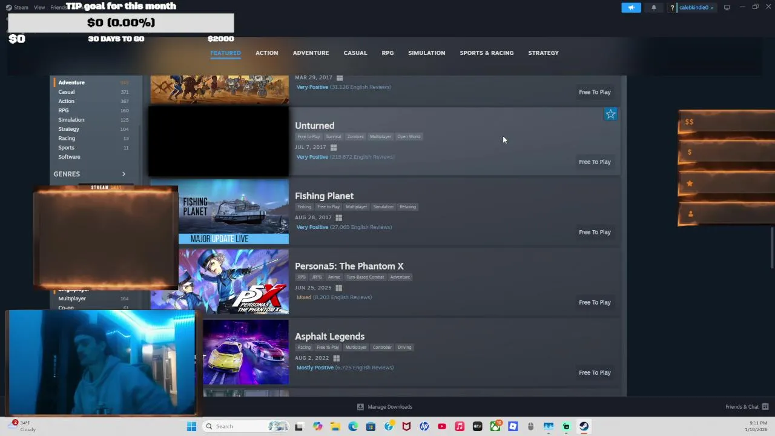This screenshot has height=436, width=775.
Task: Click Free to Play price on Asphalt Legends row
Action: point(595,372)
